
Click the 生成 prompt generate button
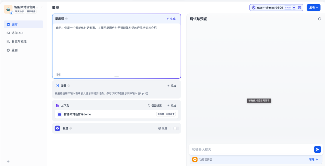(171, 19)
